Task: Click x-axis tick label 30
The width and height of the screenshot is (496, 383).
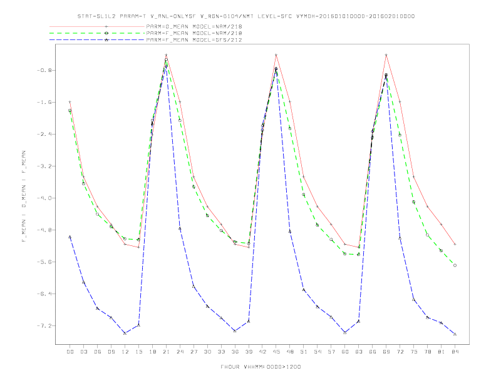Action: (207, 352)
